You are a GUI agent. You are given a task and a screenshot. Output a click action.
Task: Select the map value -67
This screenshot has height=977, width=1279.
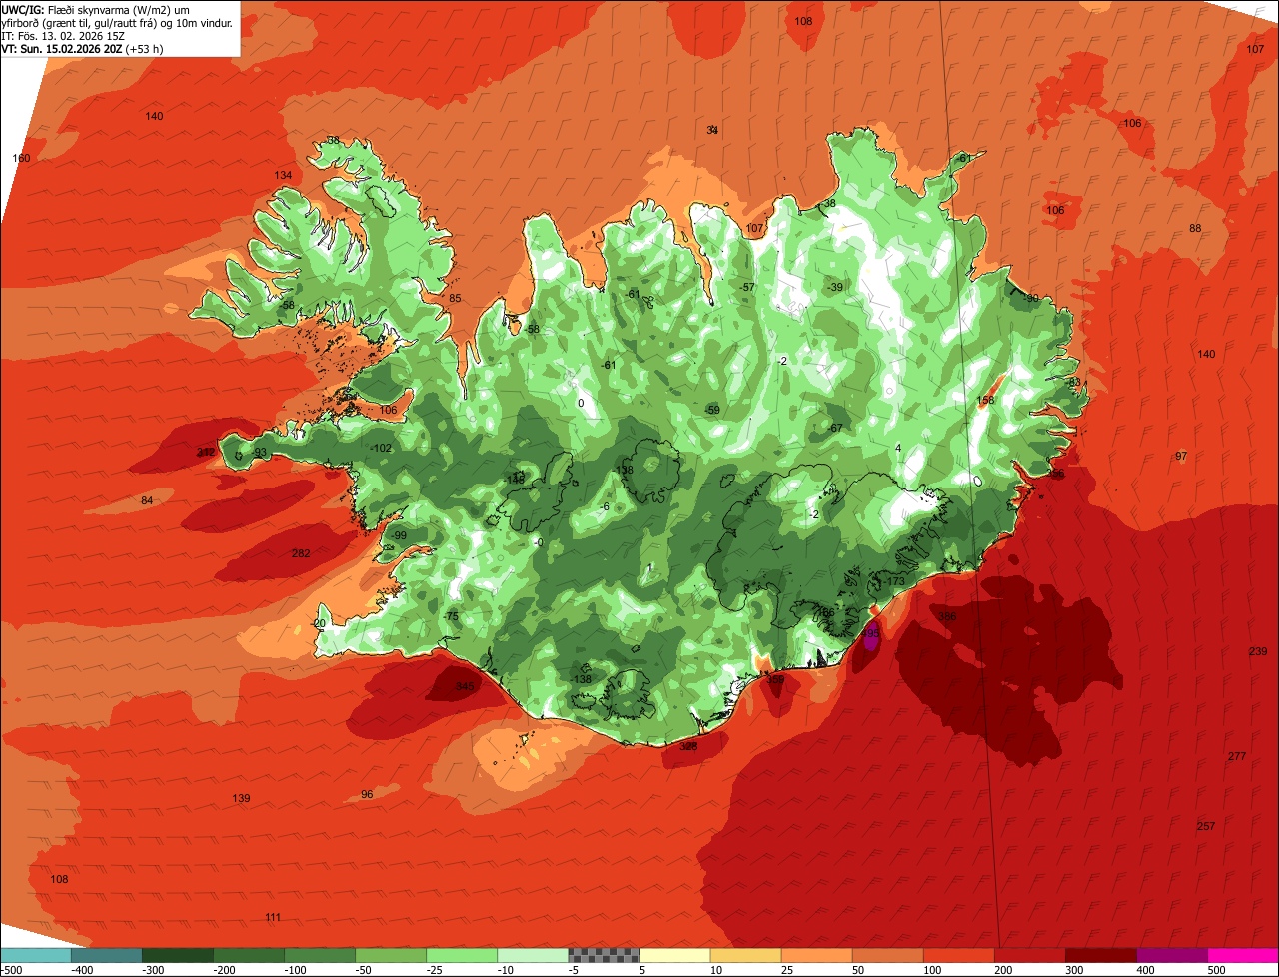835,429
